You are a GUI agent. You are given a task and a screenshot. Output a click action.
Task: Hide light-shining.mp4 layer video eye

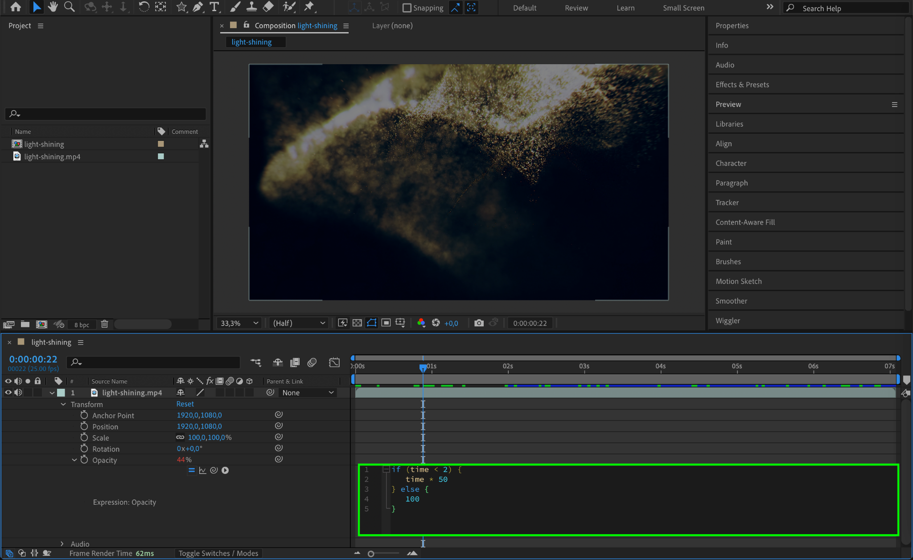[8, 392]
